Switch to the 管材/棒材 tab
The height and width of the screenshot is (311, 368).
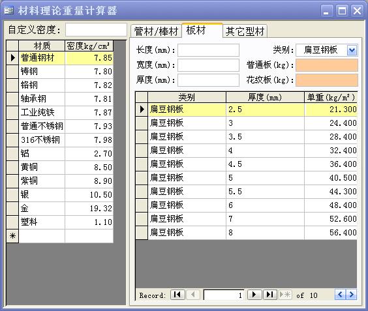pyautogui.click(x=156, y=31)
